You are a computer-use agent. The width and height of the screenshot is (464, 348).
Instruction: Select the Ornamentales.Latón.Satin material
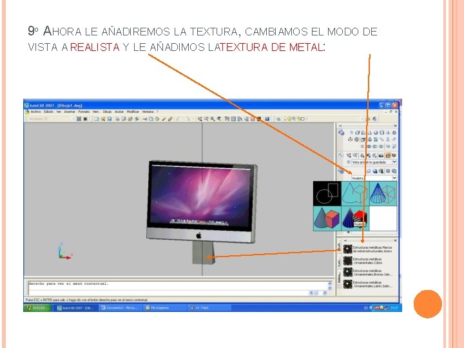click(x=369, y=284)
